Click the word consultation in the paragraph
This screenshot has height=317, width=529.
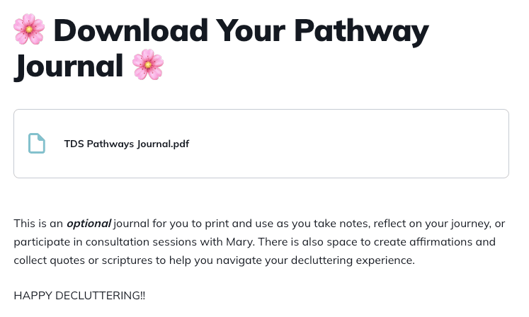(117, 242)
